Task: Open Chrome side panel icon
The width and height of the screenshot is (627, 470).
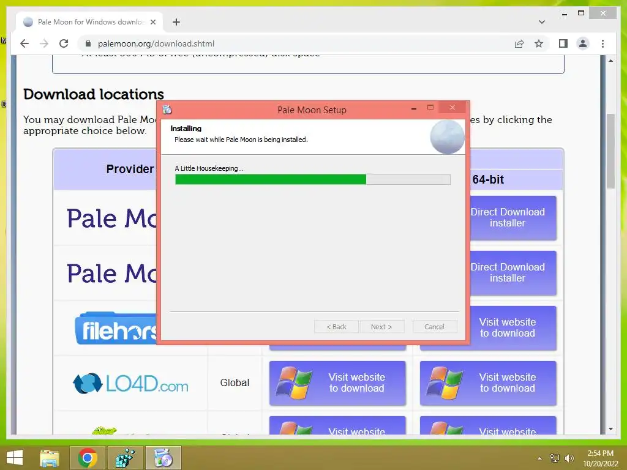Action: (x=563, y=43)
